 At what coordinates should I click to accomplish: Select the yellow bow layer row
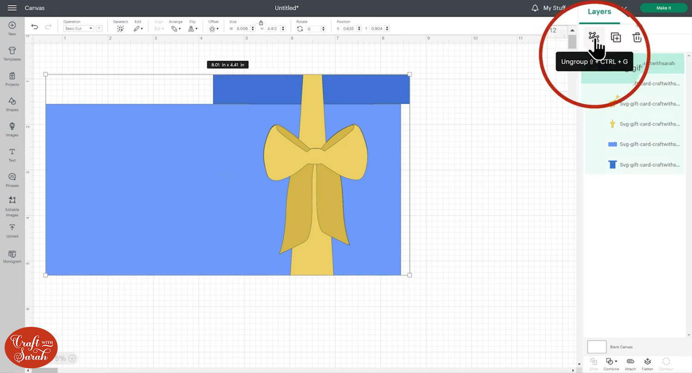pos(635,103)
